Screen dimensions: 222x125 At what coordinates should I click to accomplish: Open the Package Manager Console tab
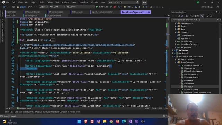pos(55,112)
